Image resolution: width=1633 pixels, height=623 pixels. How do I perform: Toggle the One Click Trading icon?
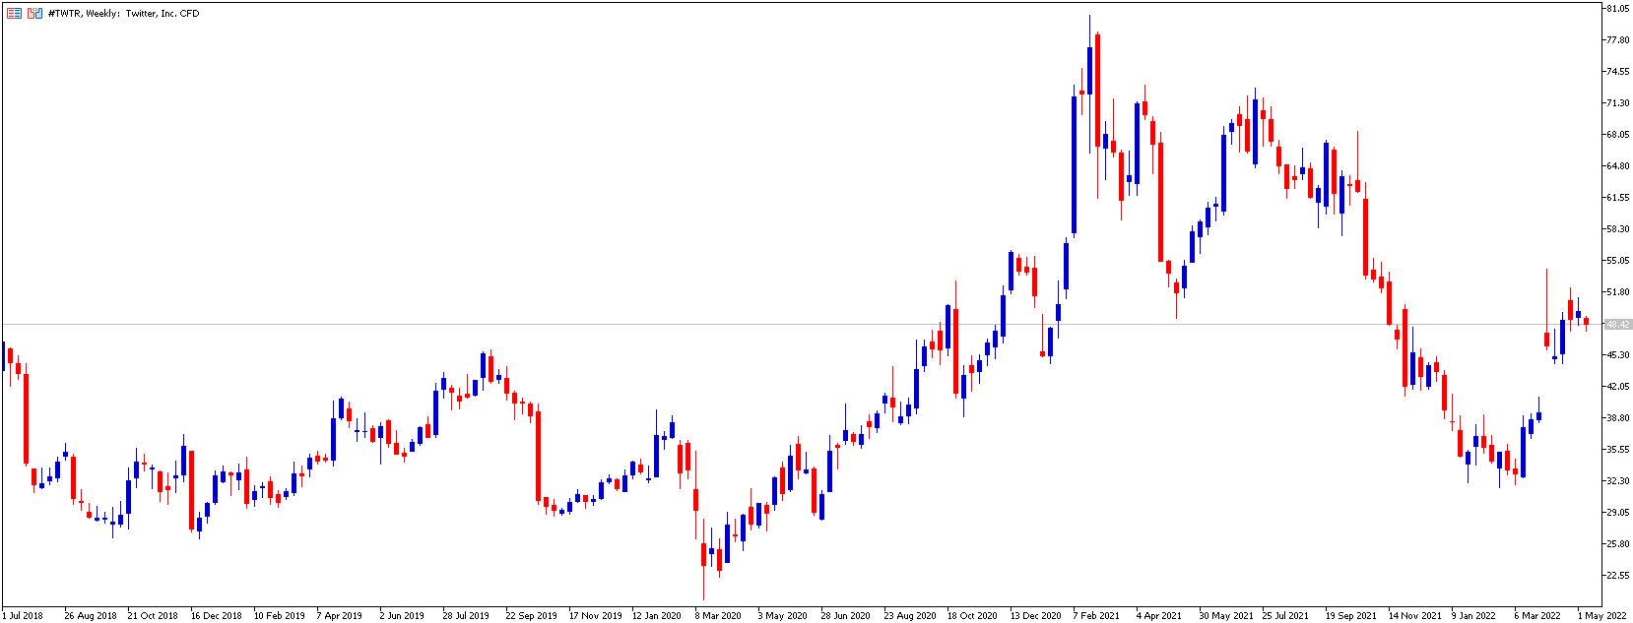34,14
